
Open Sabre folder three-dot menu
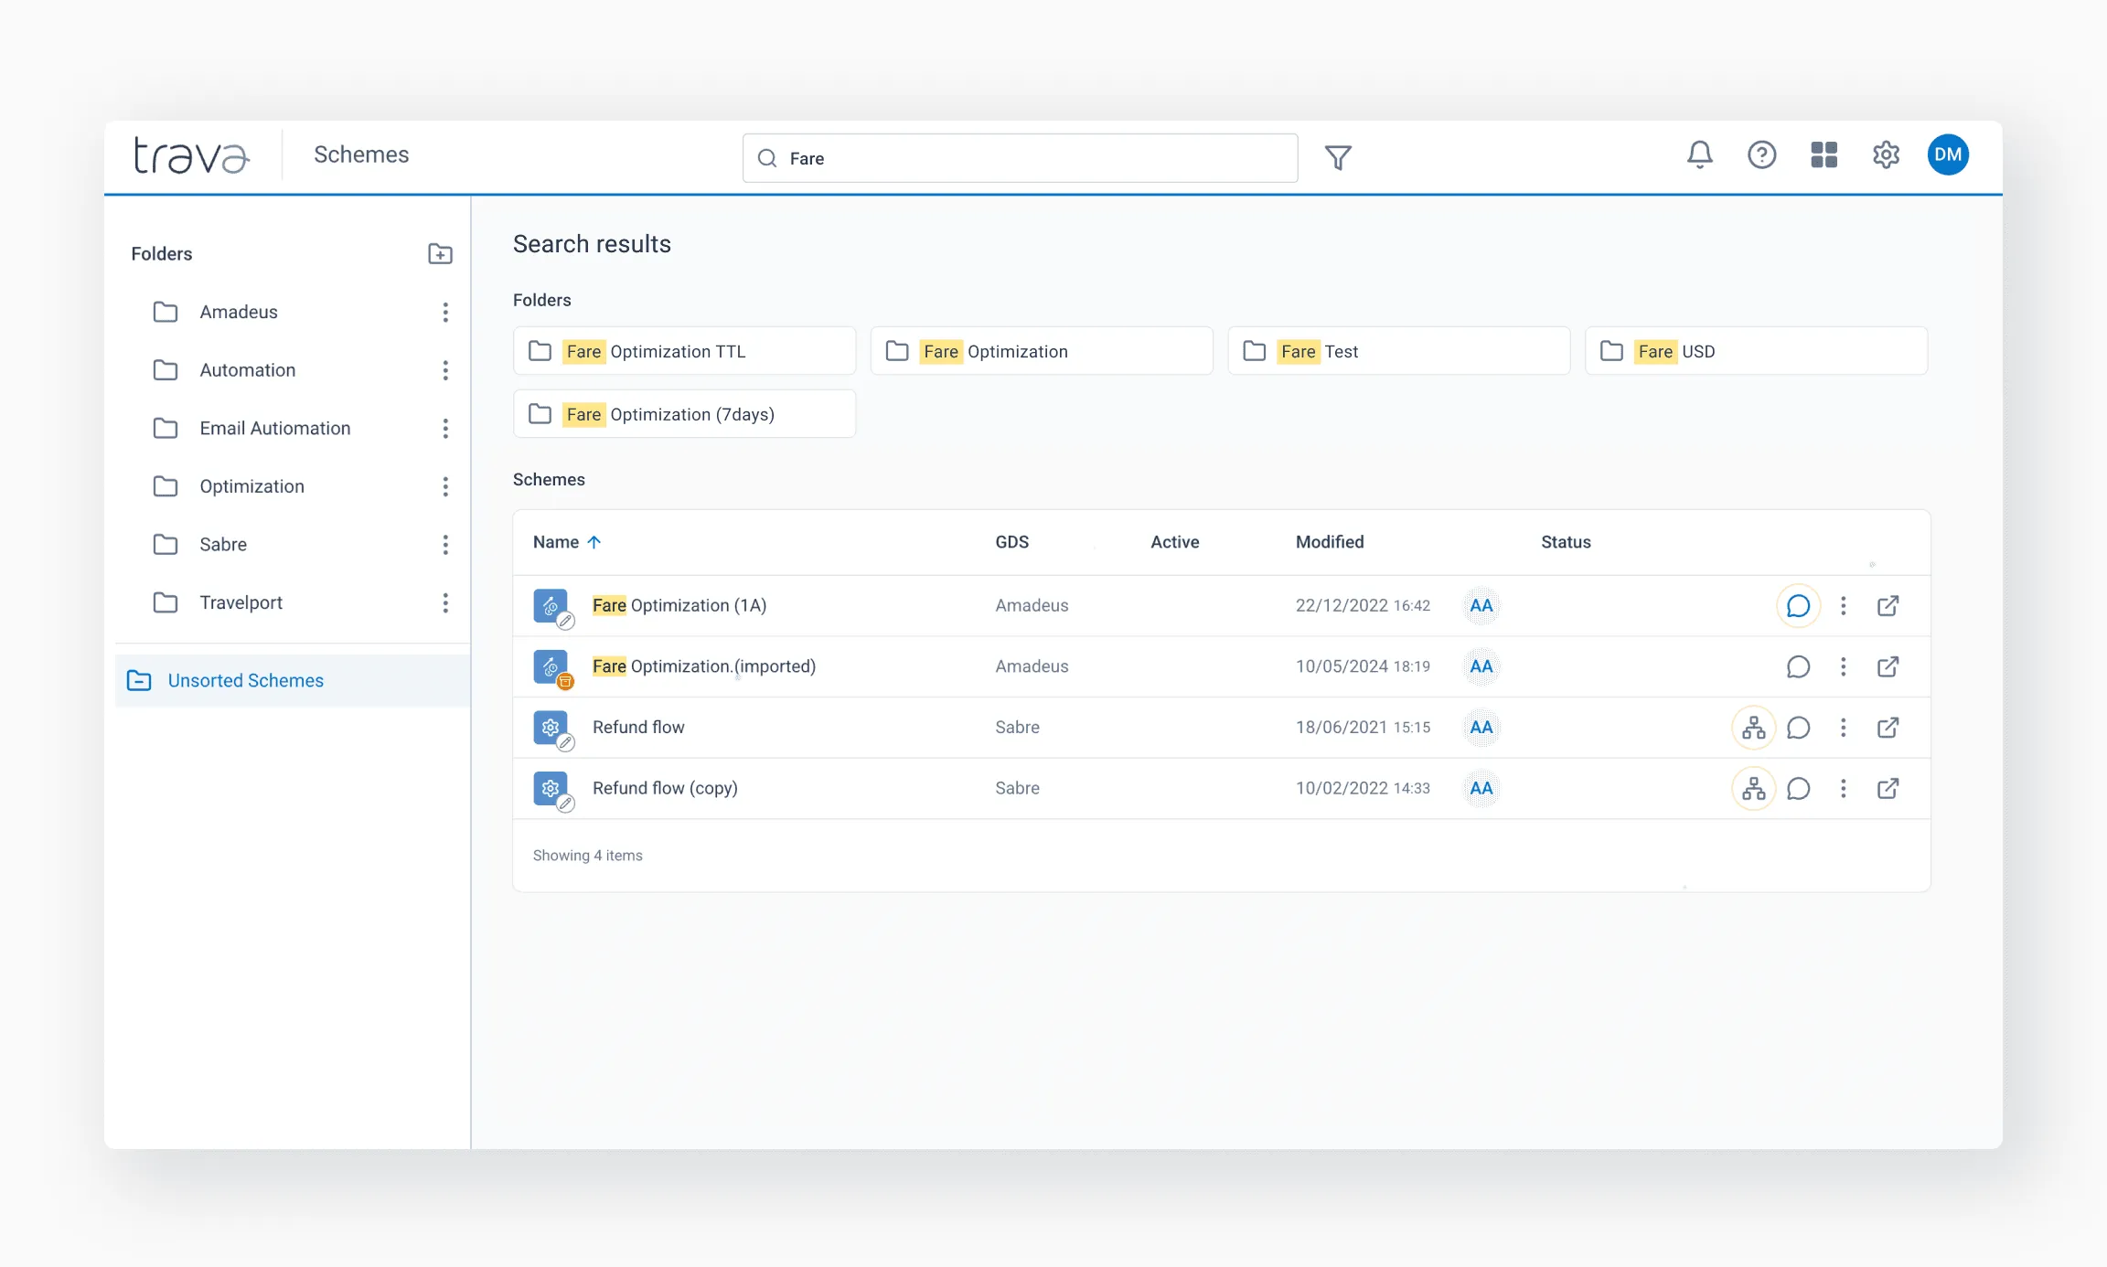click(445, 545)
